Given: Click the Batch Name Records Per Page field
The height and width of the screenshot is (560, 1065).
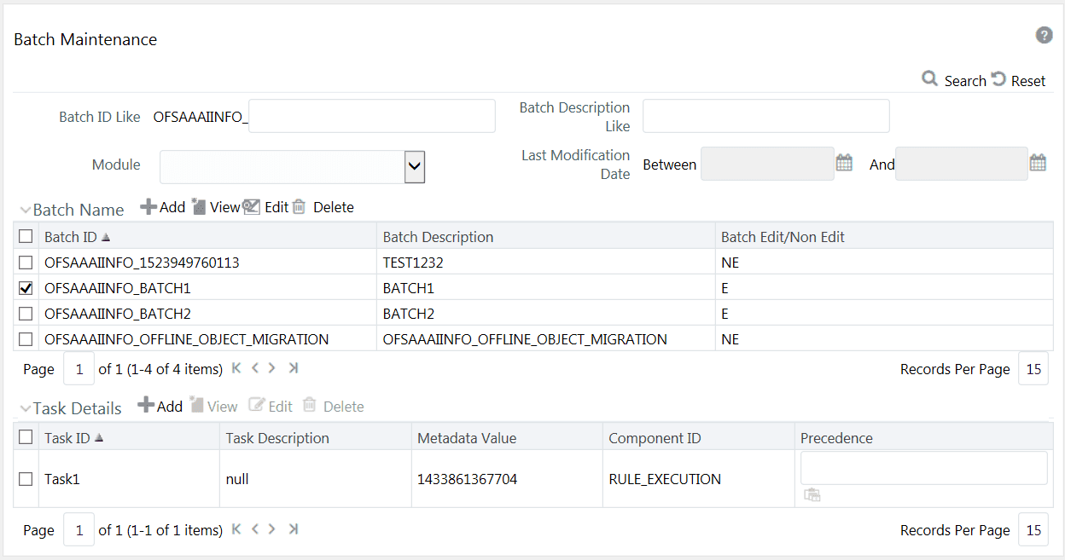Looking at the screenshot, I should (x=1033, y=369).
